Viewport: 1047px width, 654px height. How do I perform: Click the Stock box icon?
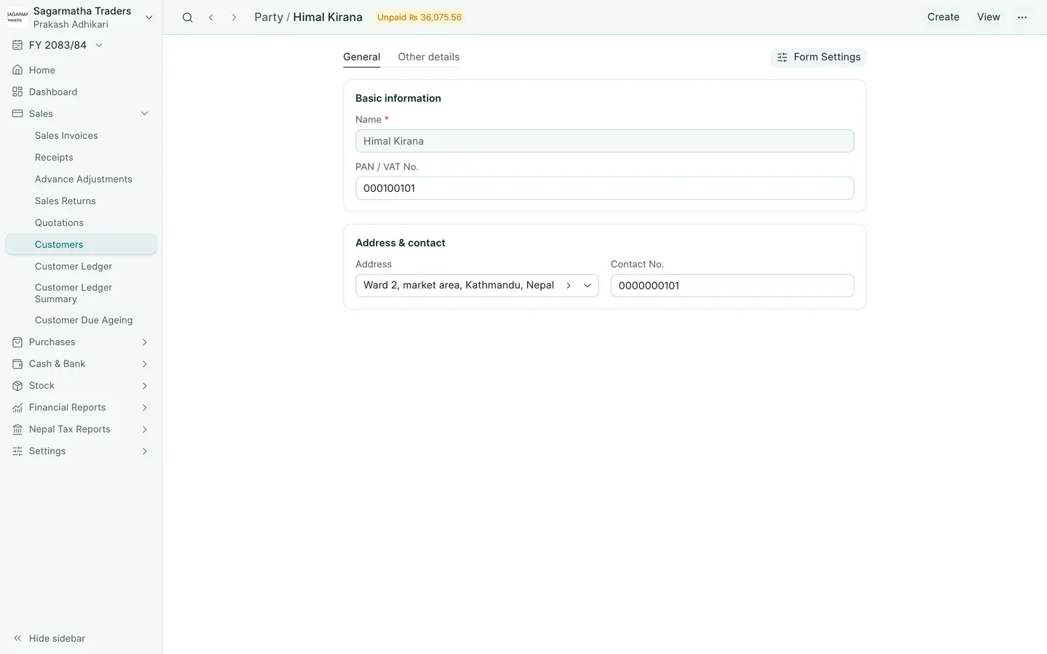point(17,386)
